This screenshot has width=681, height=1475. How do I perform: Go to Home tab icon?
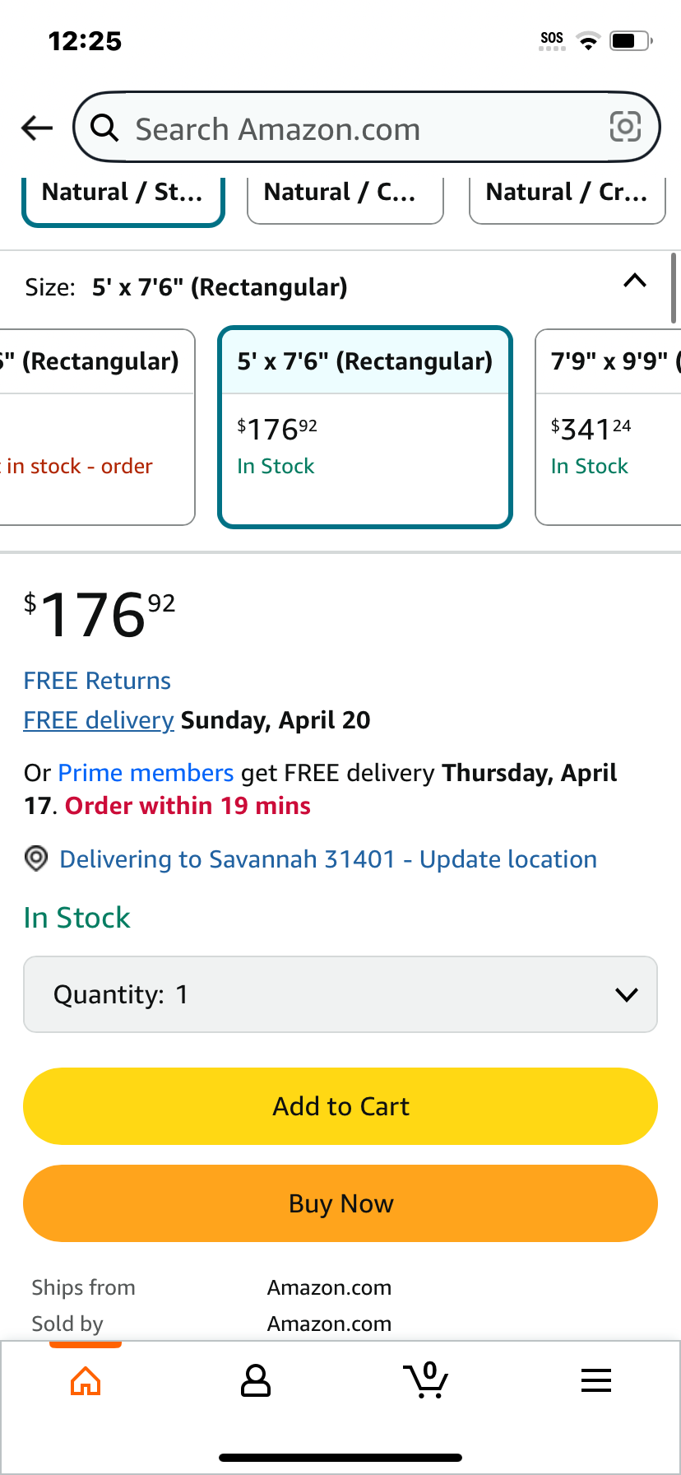[86, 1380]
